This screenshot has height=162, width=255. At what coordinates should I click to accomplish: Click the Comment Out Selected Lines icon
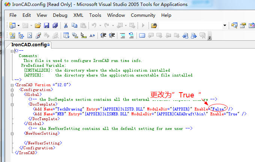tap(123, 35)
